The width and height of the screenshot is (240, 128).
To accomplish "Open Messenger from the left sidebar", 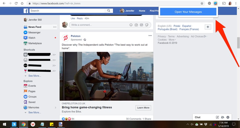I will tap(34, 33).
